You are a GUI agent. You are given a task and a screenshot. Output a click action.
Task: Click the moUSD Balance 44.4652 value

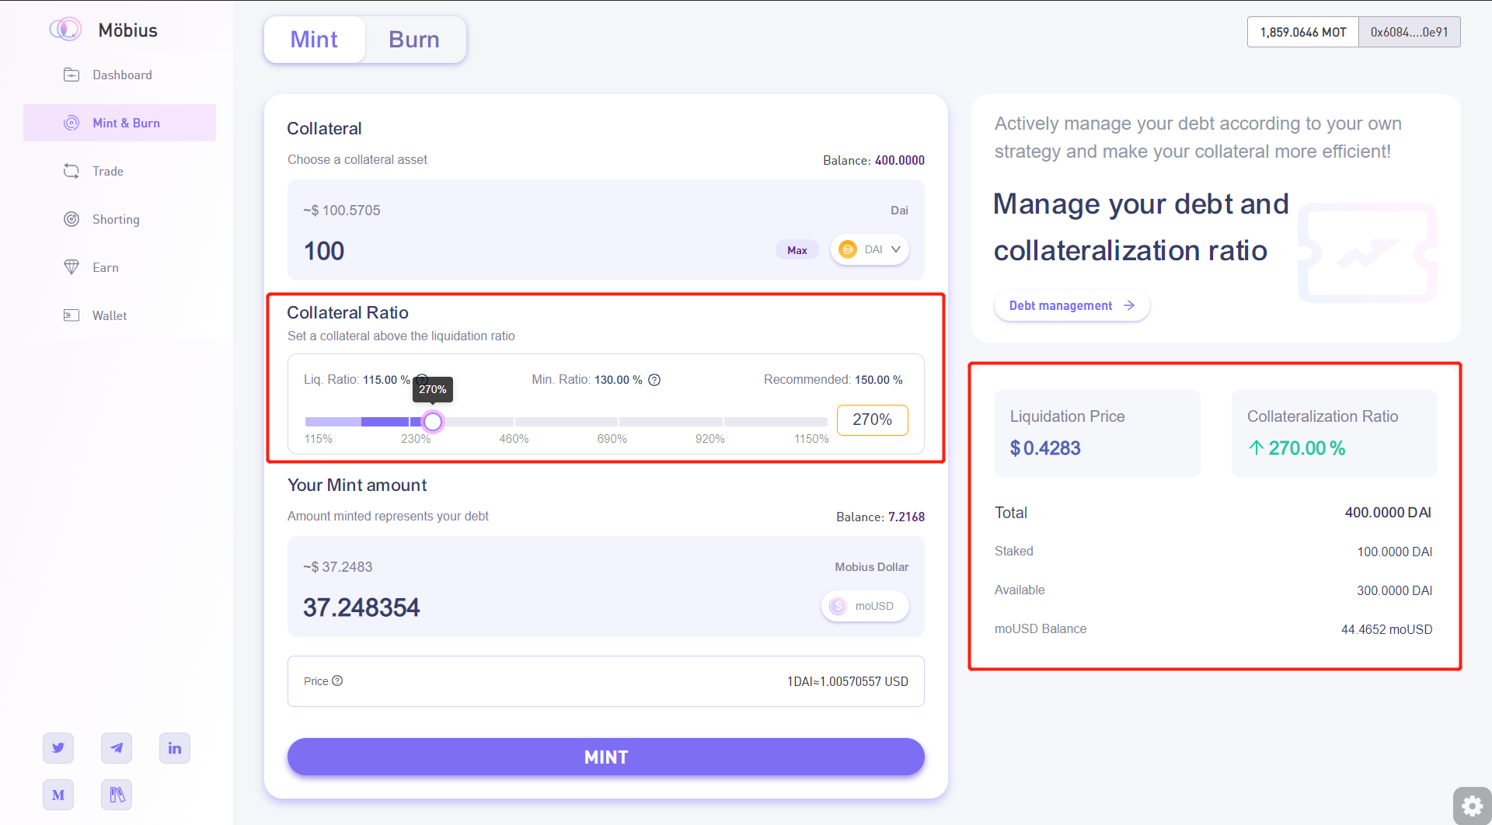coord(1387,629)
